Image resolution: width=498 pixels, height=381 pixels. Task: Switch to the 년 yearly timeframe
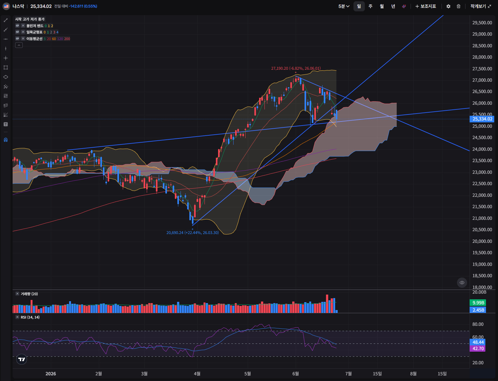click(x=393, y=6)
